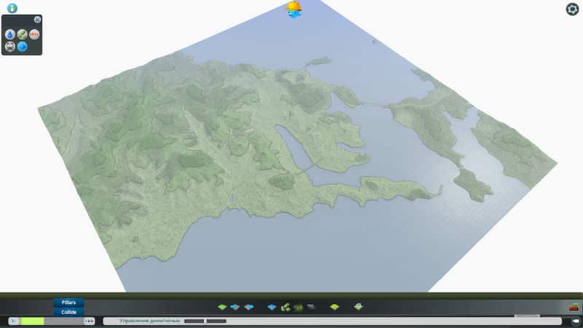Image resolution: width=583 pixels, height=328 pixels.
Task: Toggle the Pillars option
Action: point(69,302)
